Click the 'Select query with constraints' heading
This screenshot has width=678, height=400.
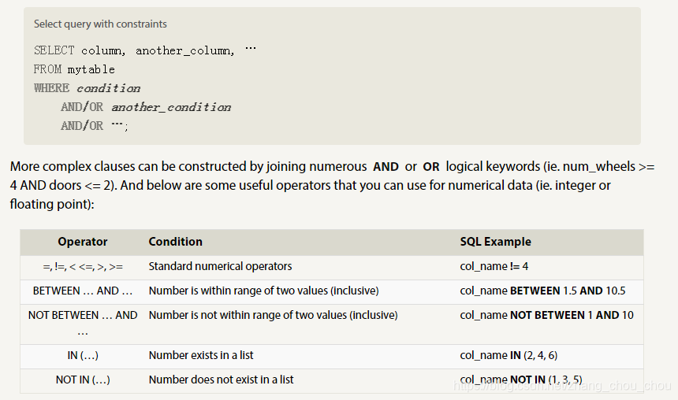pyautogui.click(x=100, y=24)
